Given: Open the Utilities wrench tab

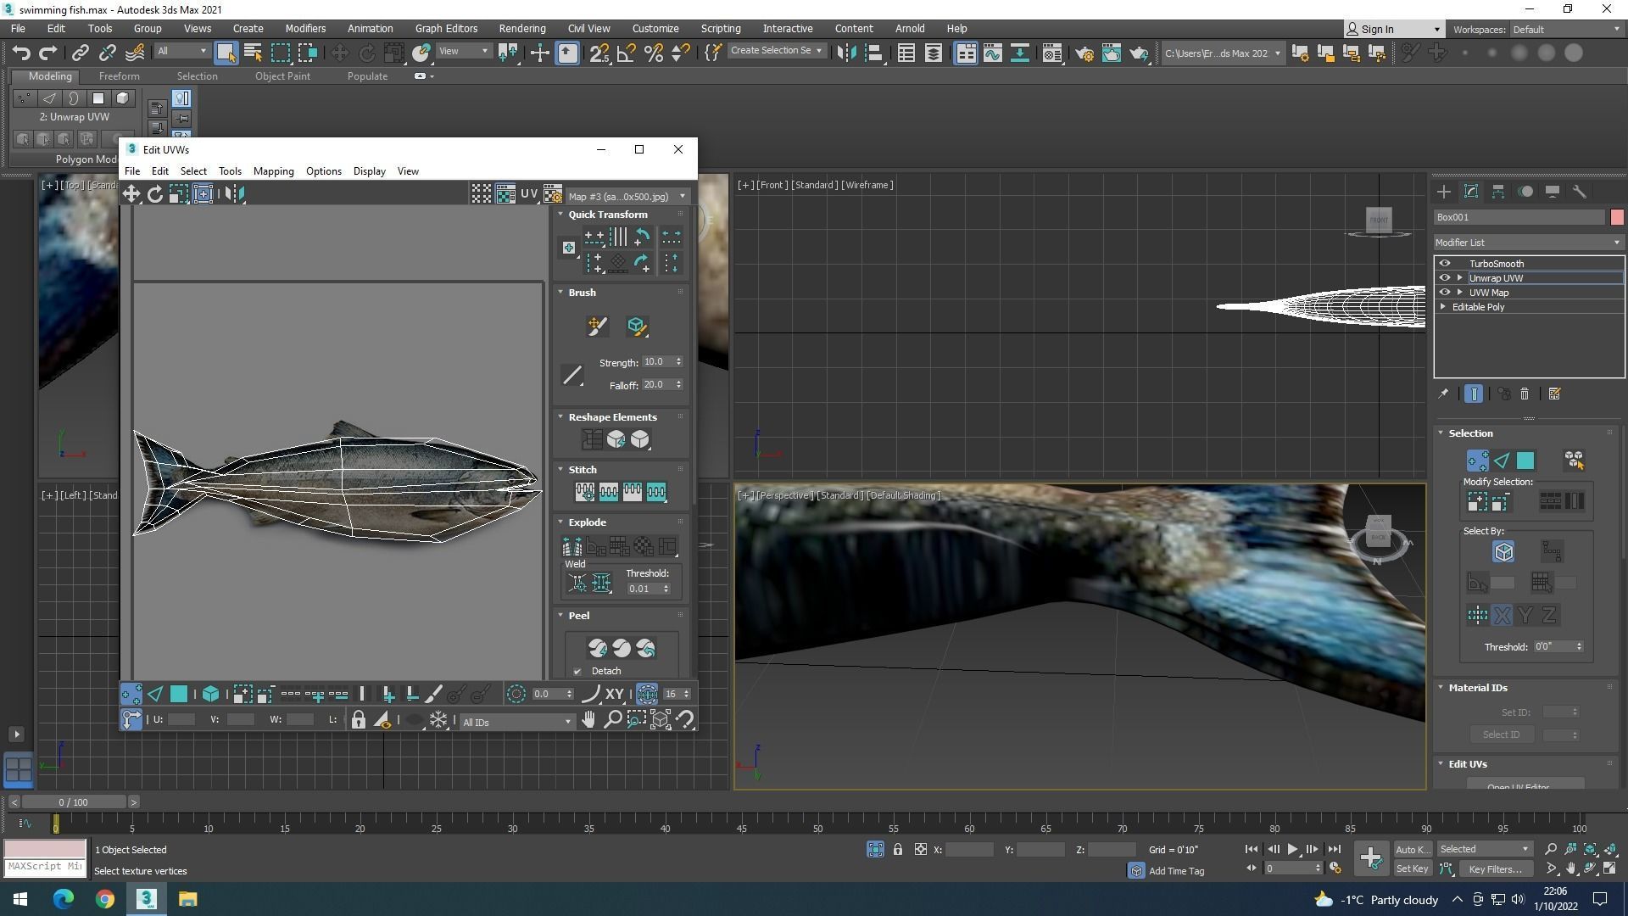Looking at the screenshot, I should (1580, 192).
